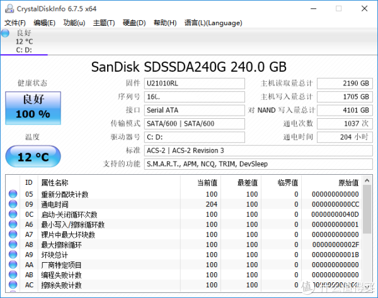Viewport: 378px width, 298px height.
Task: Click the standard field ACS-2 Revision 3
Action: (258, 150)
